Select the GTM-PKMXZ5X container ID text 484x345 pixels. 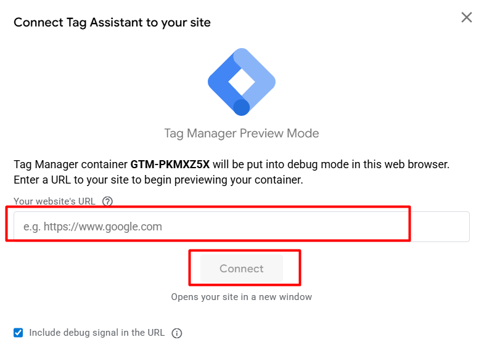(170, 165)
